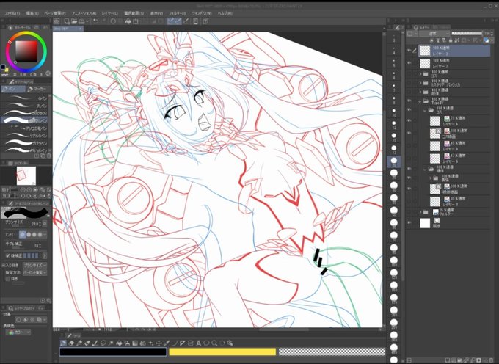Hide the selected レイヤー 2 layer

(x=409, y=51)
